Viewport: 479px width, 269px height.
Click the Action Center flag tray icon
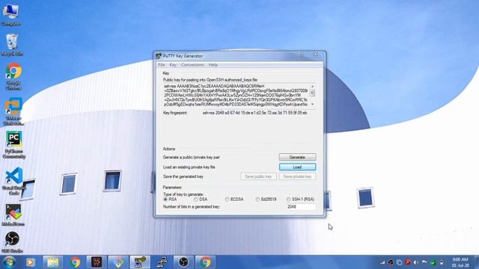pyautogui.click(x=424, y=262)
